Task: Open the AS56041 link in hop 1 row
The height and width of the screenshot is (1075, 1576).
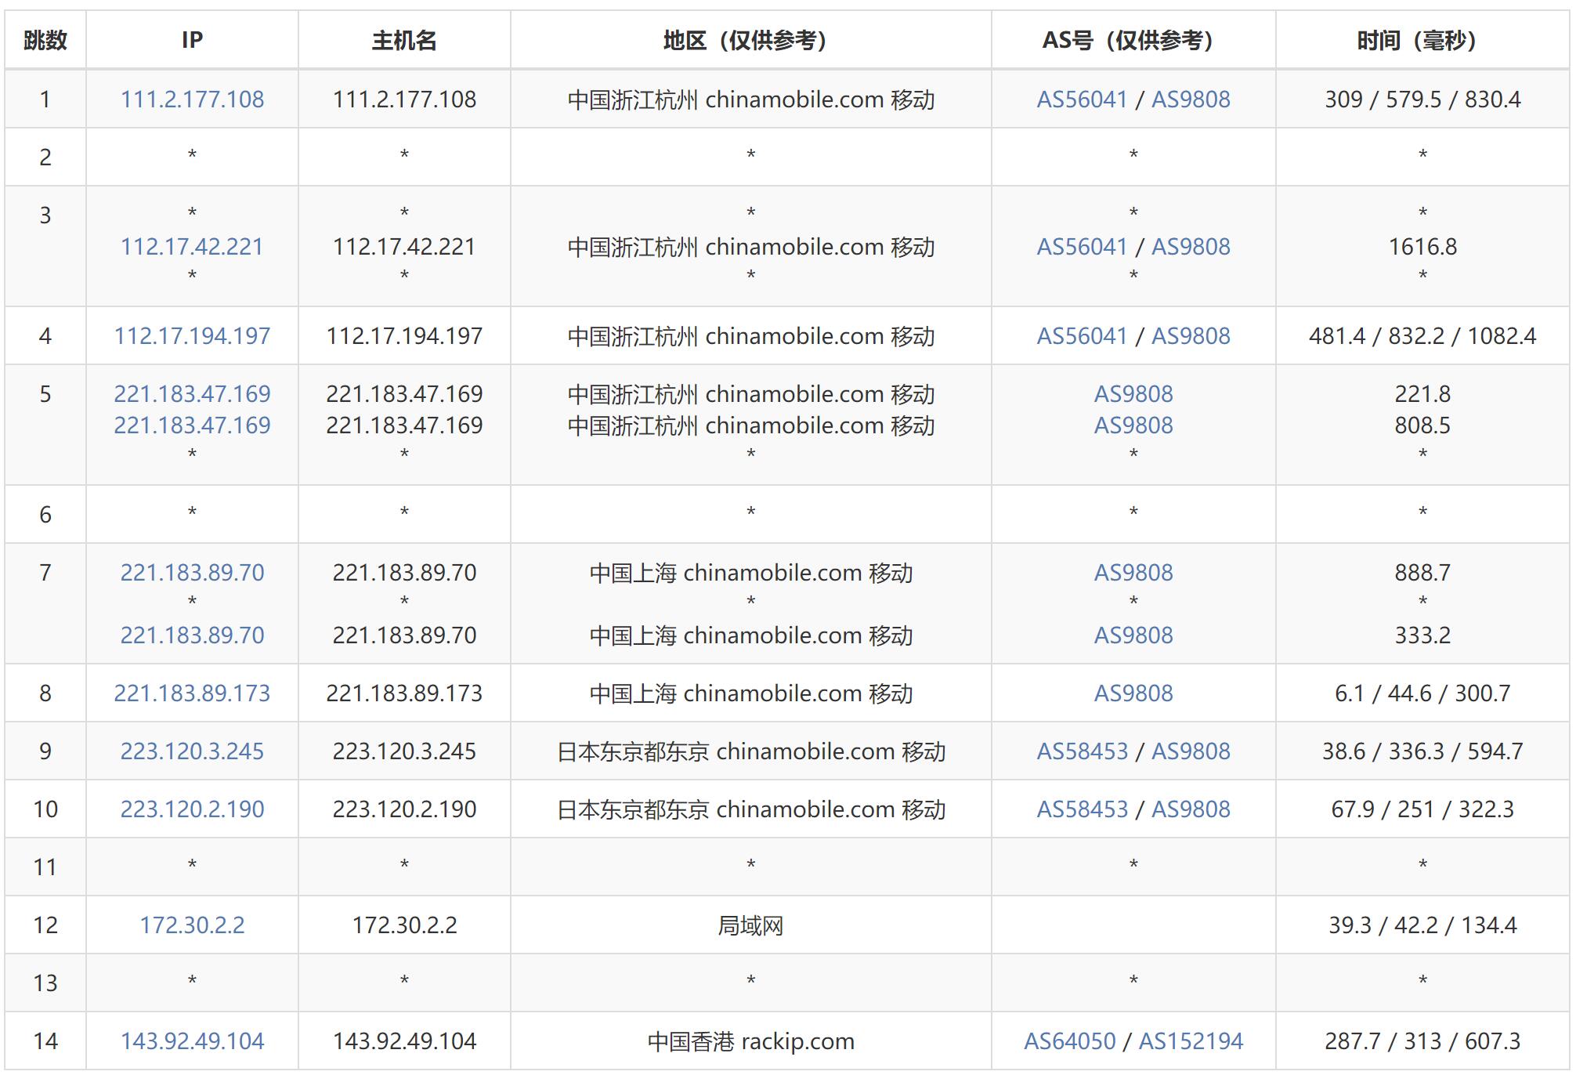Action: pos(1082,100)
